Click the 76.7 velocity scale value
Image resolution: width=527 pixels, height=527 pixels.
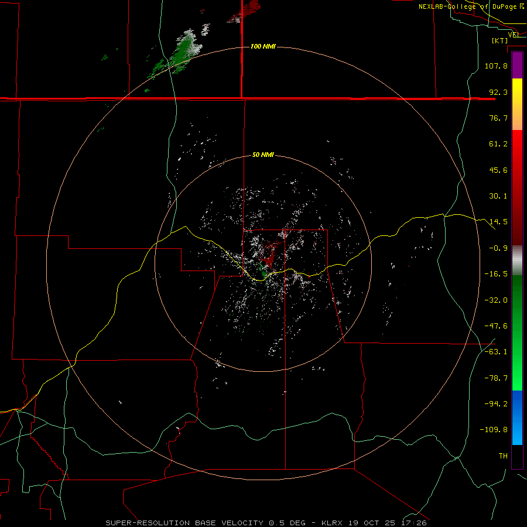click(498, 118)
